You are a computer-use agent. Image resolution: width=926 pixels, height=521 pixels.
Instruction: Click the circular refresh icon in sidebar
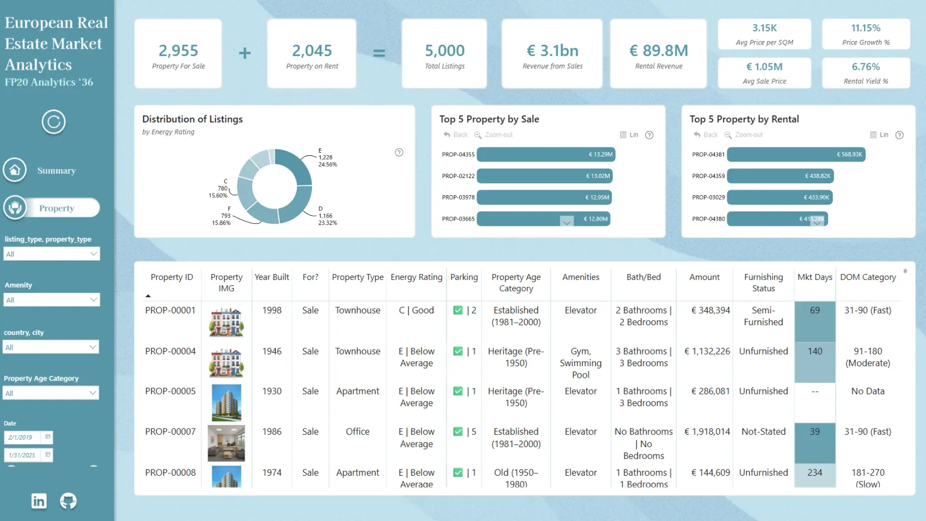54,122
